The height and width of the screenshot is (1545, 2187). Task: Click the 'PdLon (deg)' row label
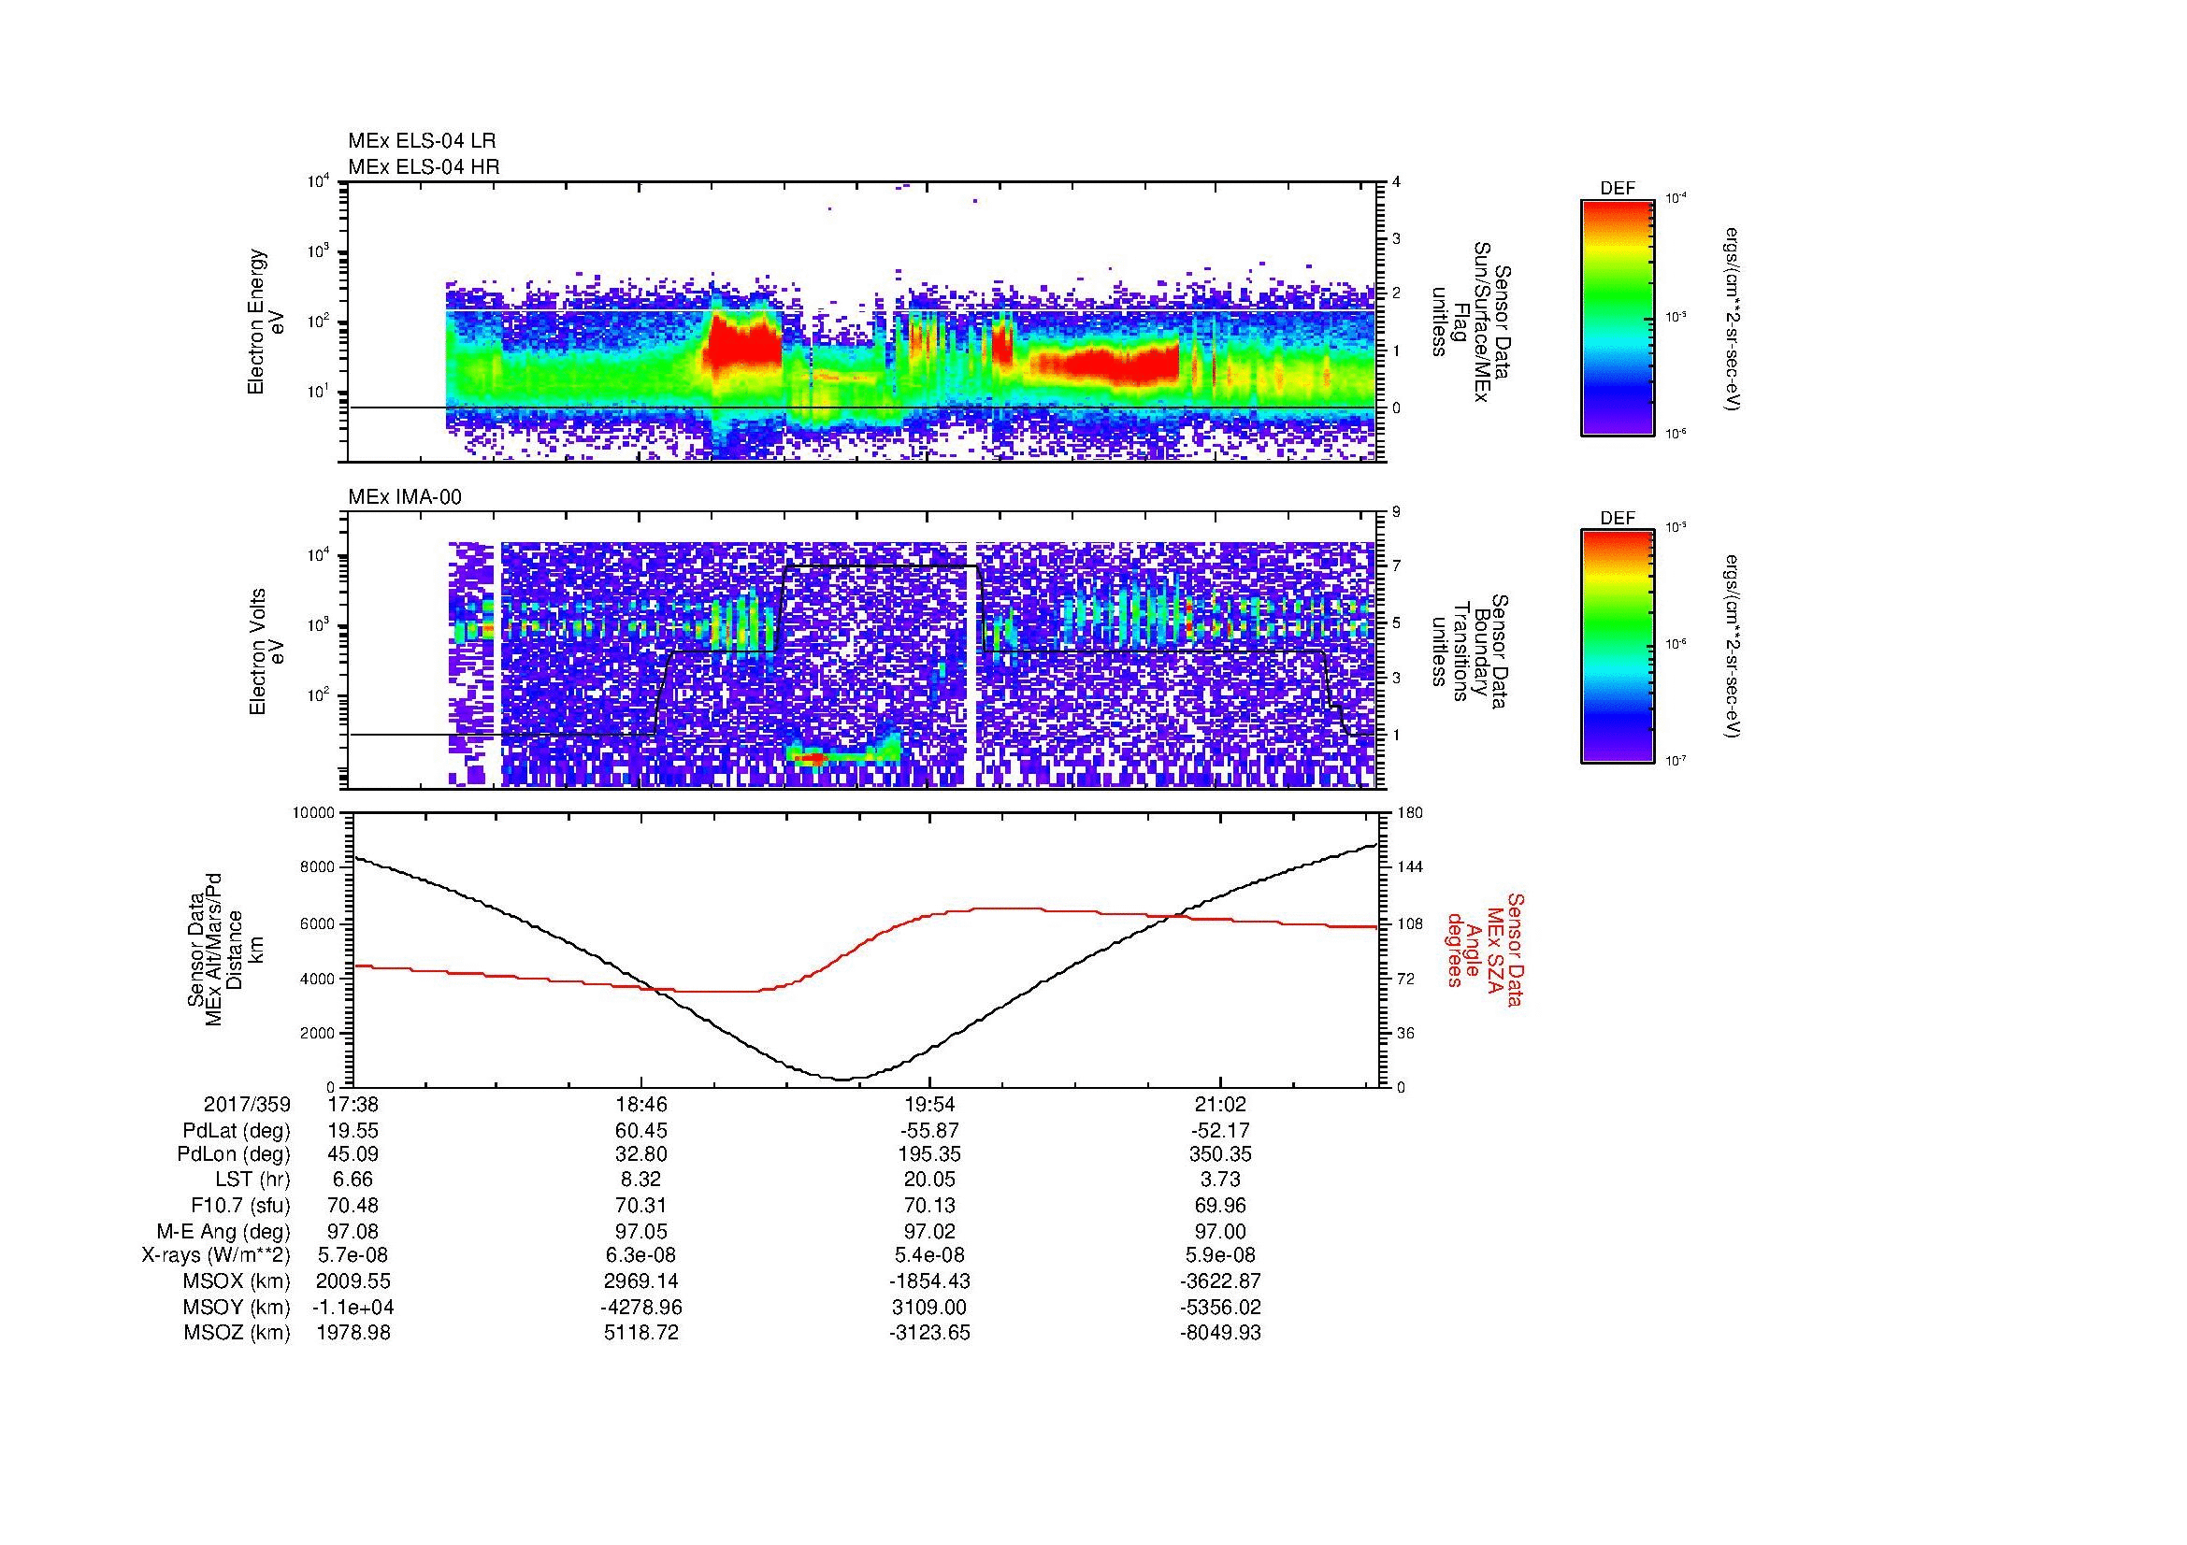pos(234,1154)
